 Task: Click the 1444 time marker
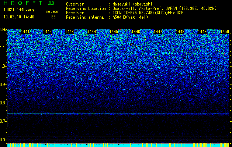91,32
